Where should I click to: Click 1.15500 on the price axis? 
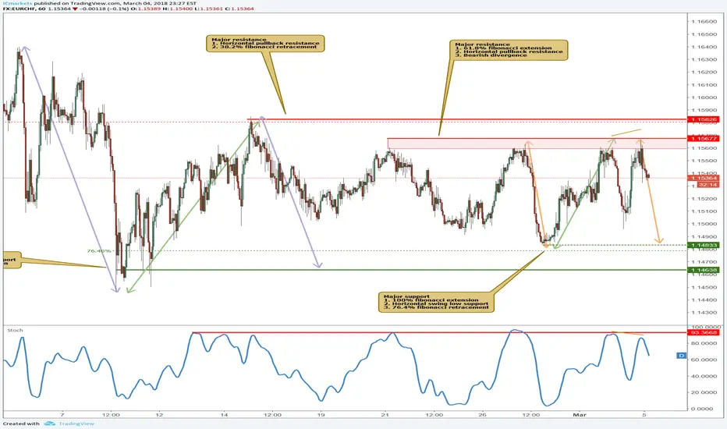coord(703,161)
